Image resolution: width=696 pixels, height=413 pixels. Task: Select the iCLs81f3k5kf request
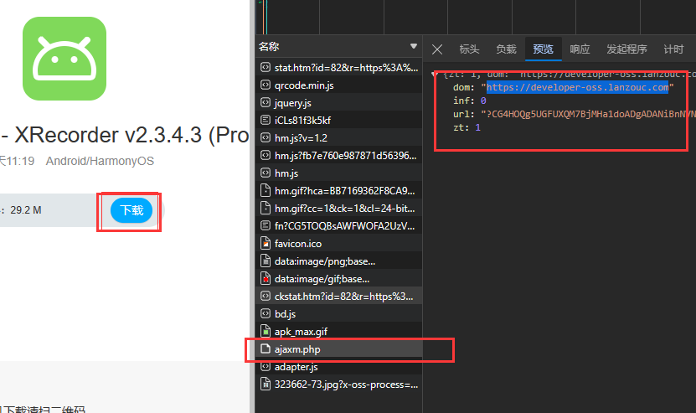(339, 121)
